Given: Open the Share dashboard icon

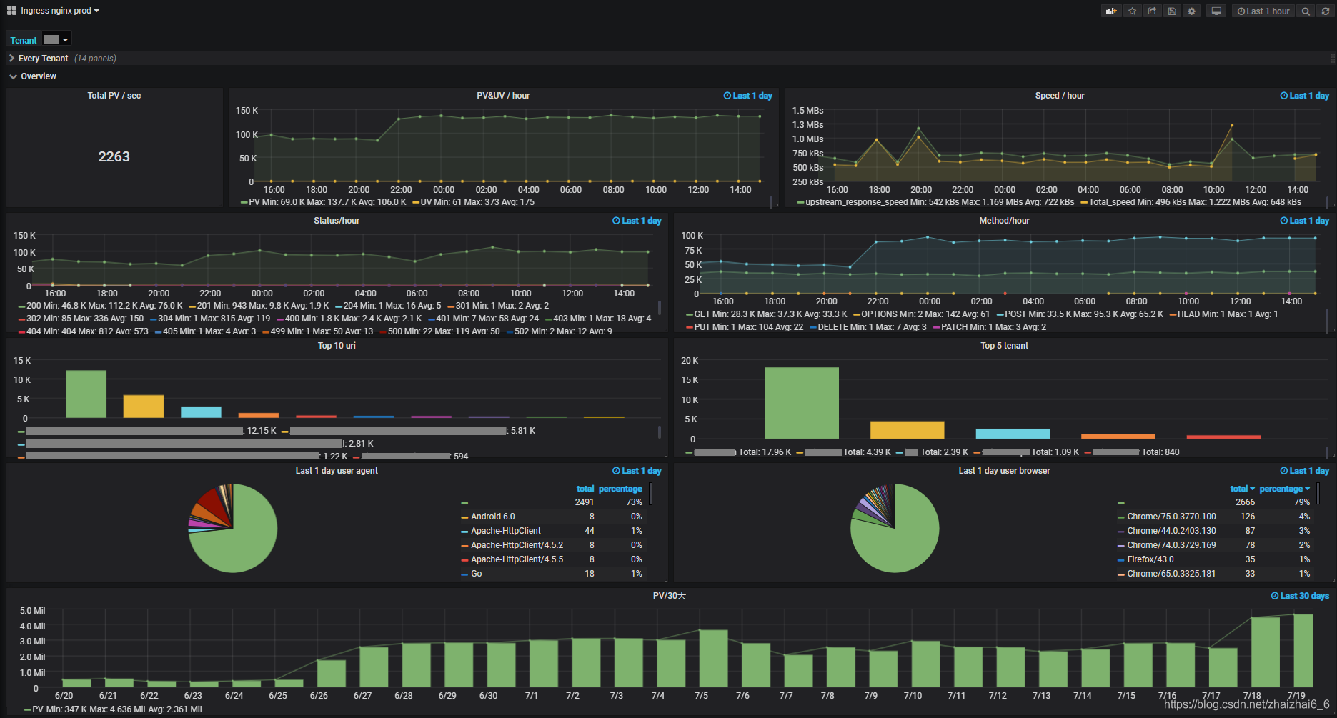Looking at the screenshot, I should 1152,11.
